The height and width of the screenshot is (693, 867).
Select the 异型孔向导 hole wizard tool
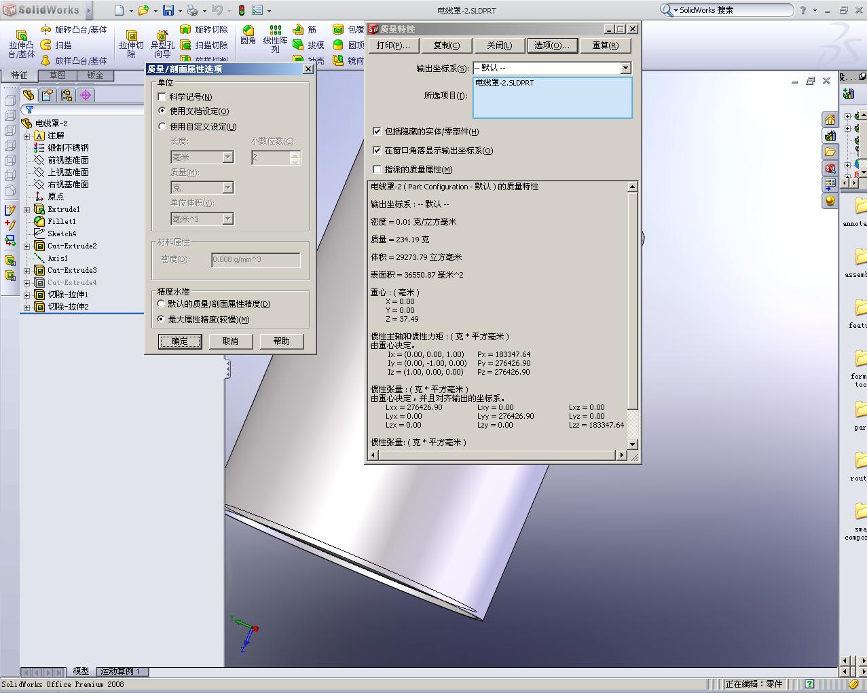pyautogui.click(x=162, y=44)
